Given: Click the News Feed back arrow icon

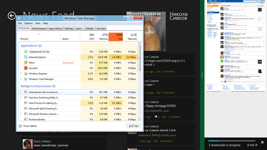Looking at the screenshot, I should [x=12, y=16].
